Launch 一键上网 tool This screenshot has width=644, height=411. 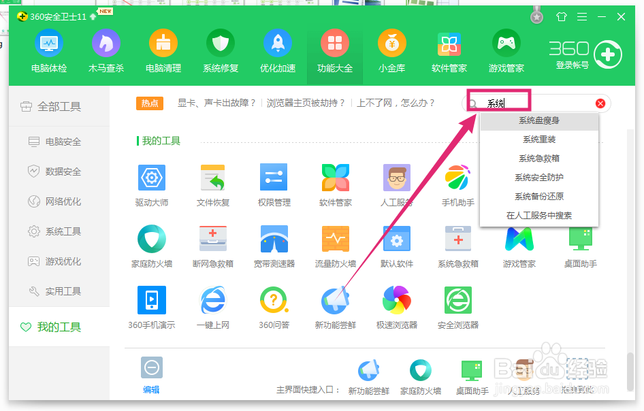pos(213,308)
